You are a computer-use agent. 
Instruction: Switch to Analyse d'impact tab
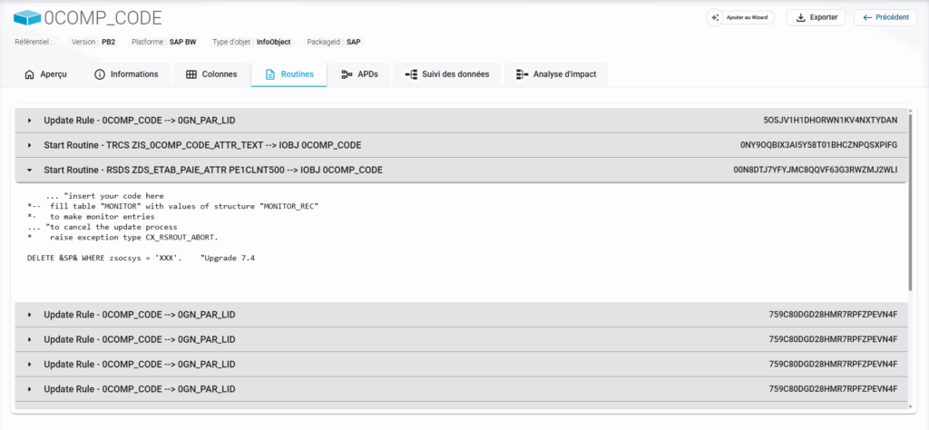[x=556, y=74]
